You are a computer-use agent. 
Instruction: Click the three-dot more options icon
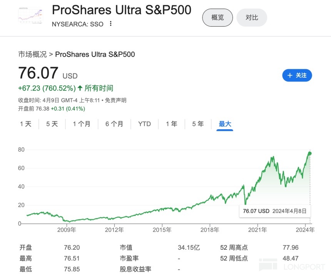tap(111, 24)
